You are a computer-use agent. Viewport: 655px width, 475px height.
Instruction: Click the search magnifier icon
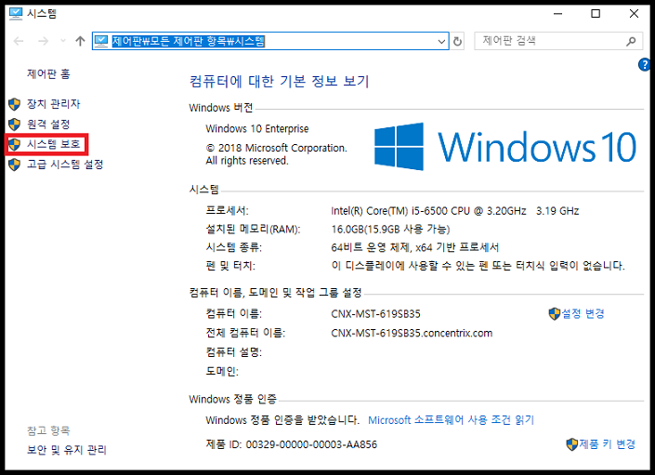(x=631, y=41)
